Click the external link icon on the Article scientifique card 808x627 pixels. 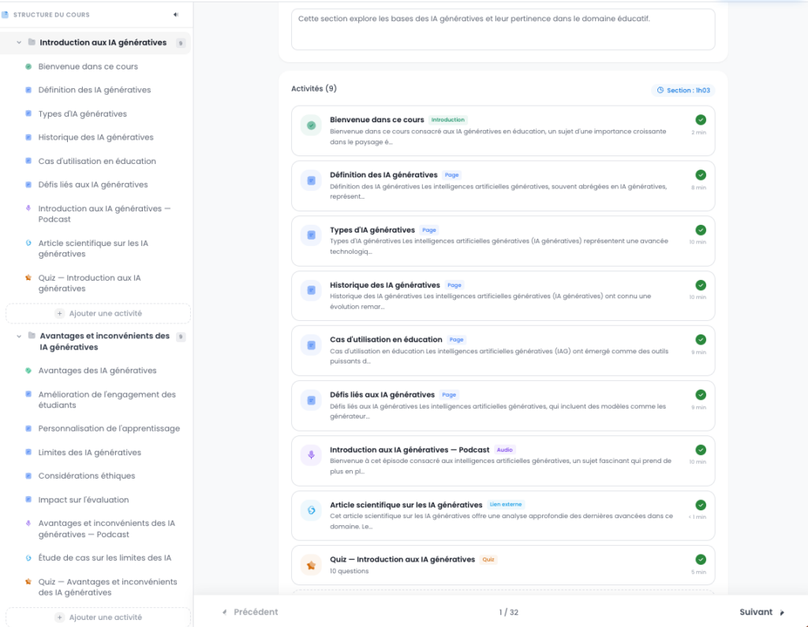pyautogui.click(x=311, y=510)
